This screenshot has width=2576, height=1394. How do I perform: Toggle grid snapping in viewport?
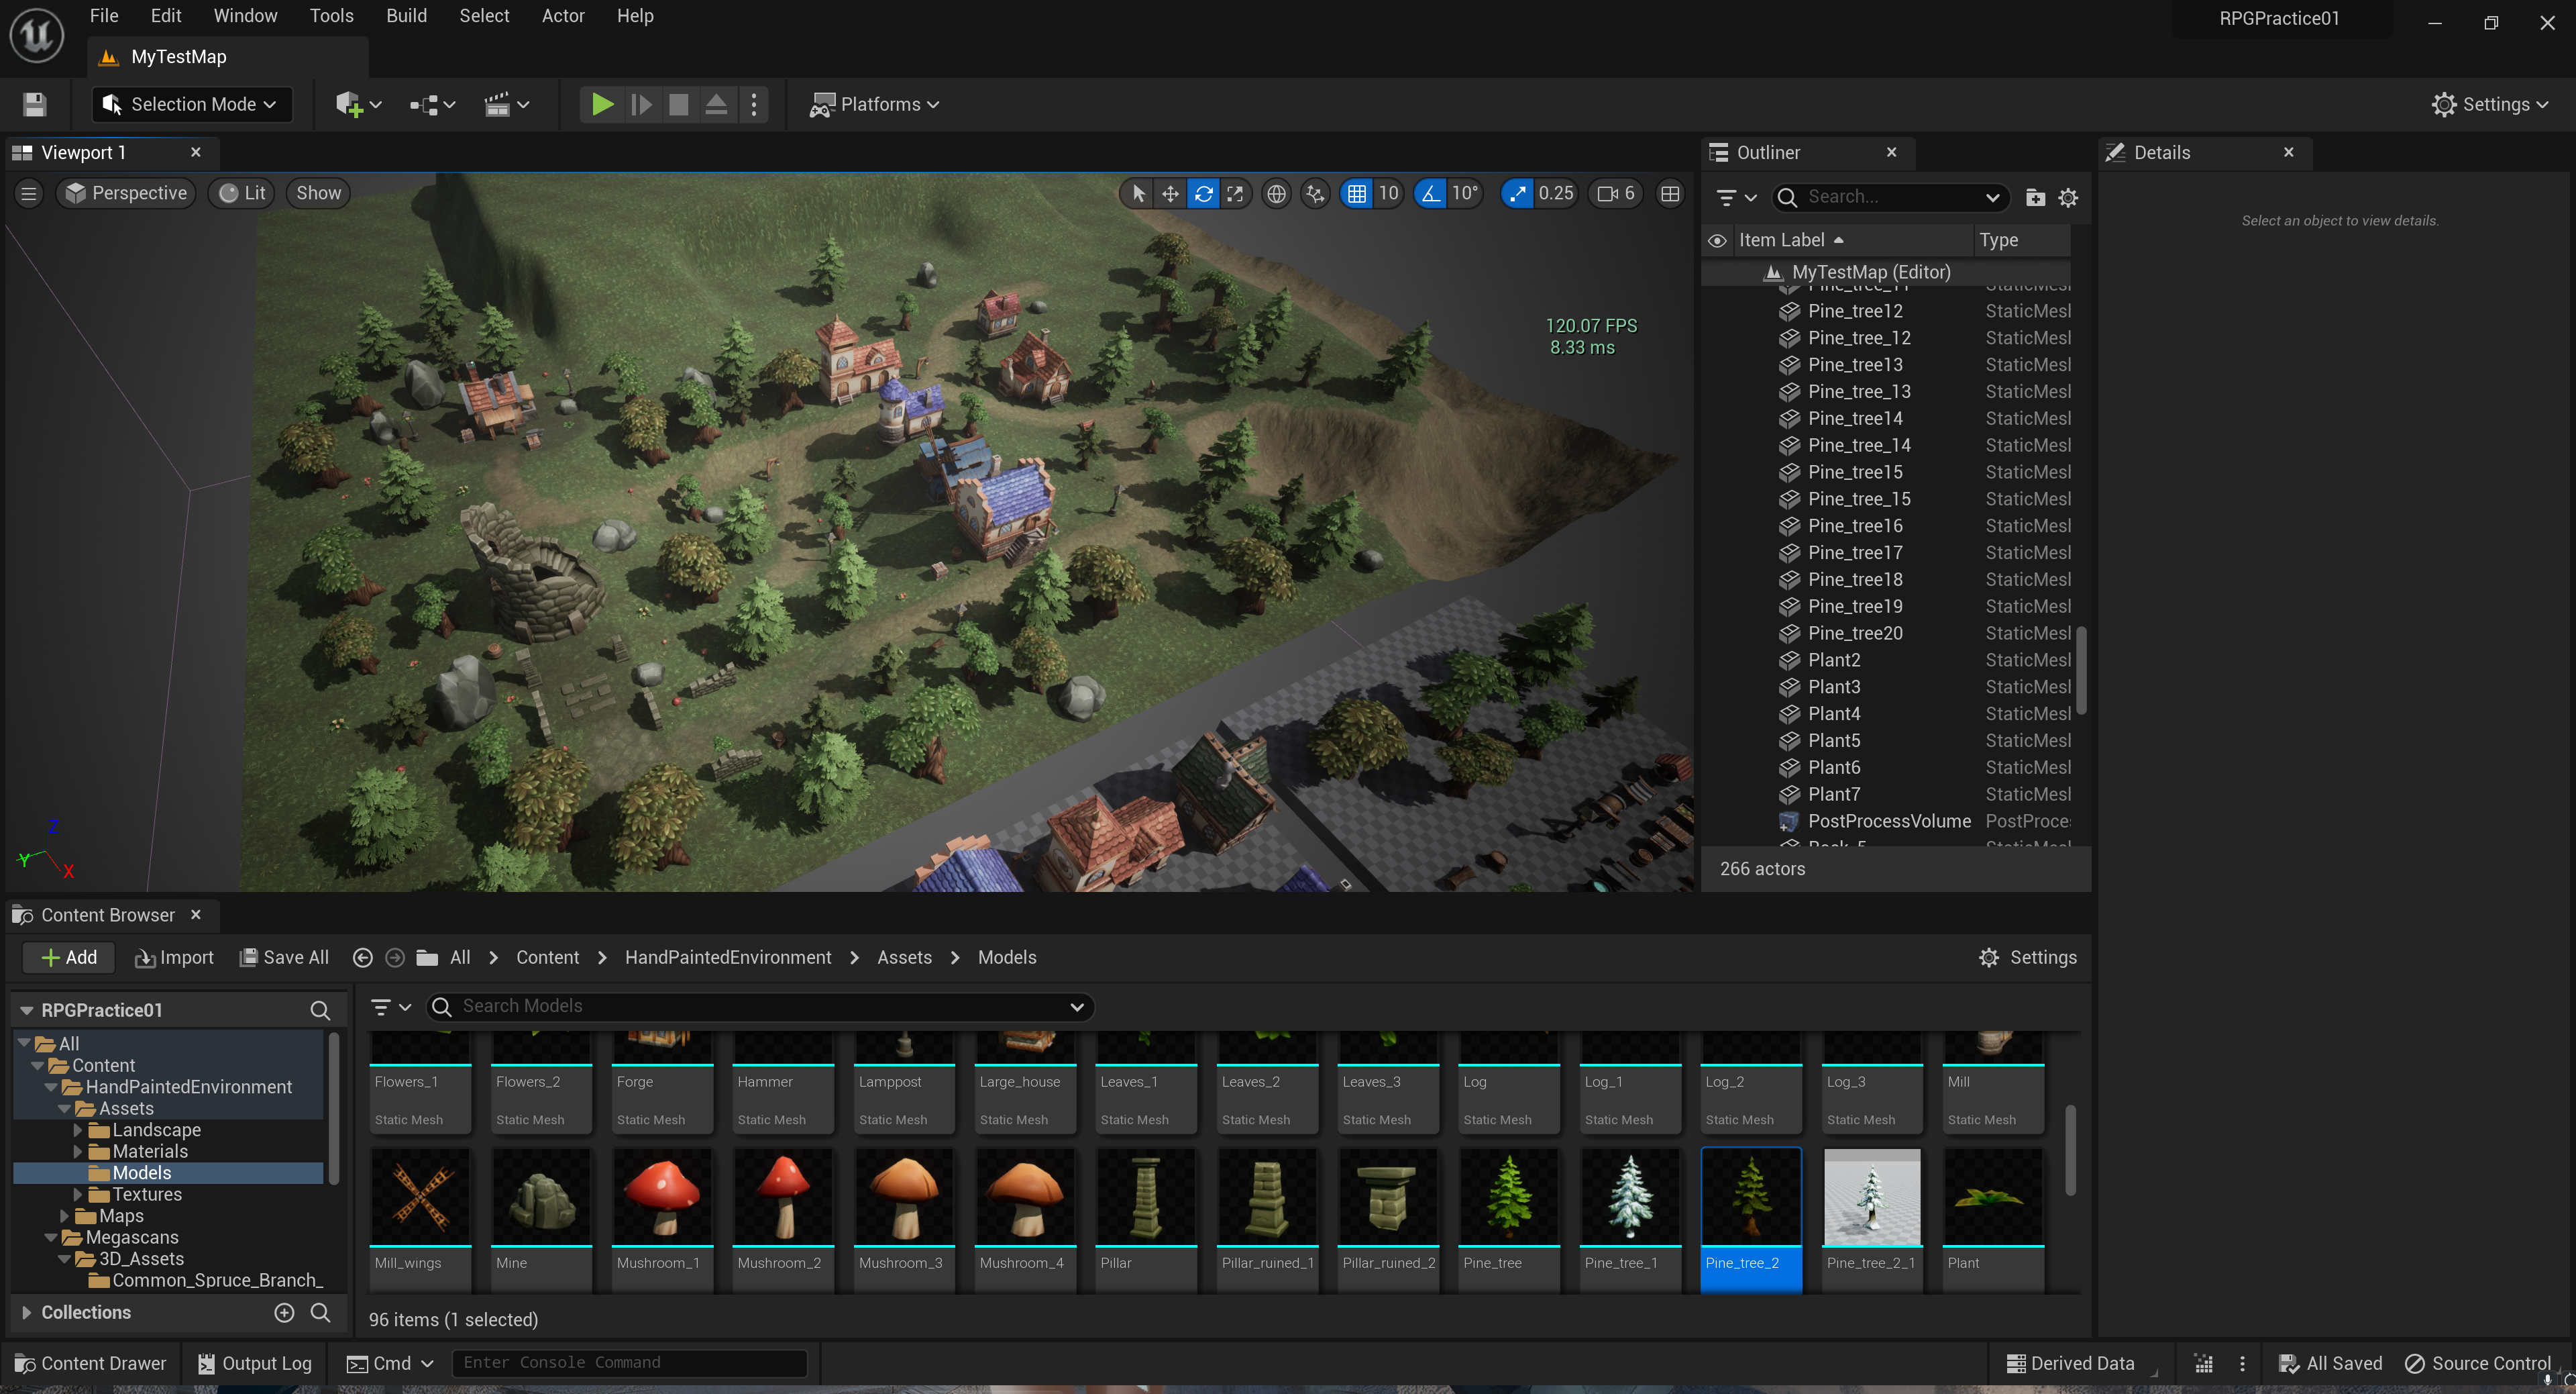tap(1356, 193)
